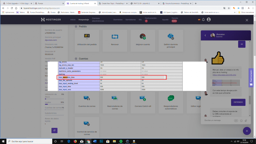
Task: Click the Windows taskbar search box
Action: 29,141
